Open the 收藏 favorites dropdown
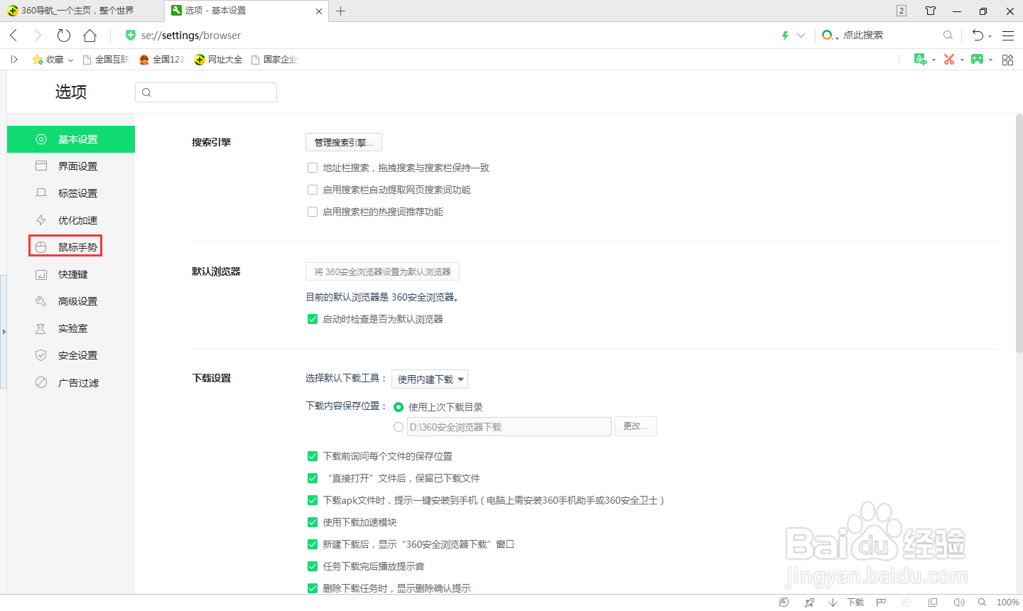The width and height of the screenshot is (1023, 611). click(x=53, y=60)
